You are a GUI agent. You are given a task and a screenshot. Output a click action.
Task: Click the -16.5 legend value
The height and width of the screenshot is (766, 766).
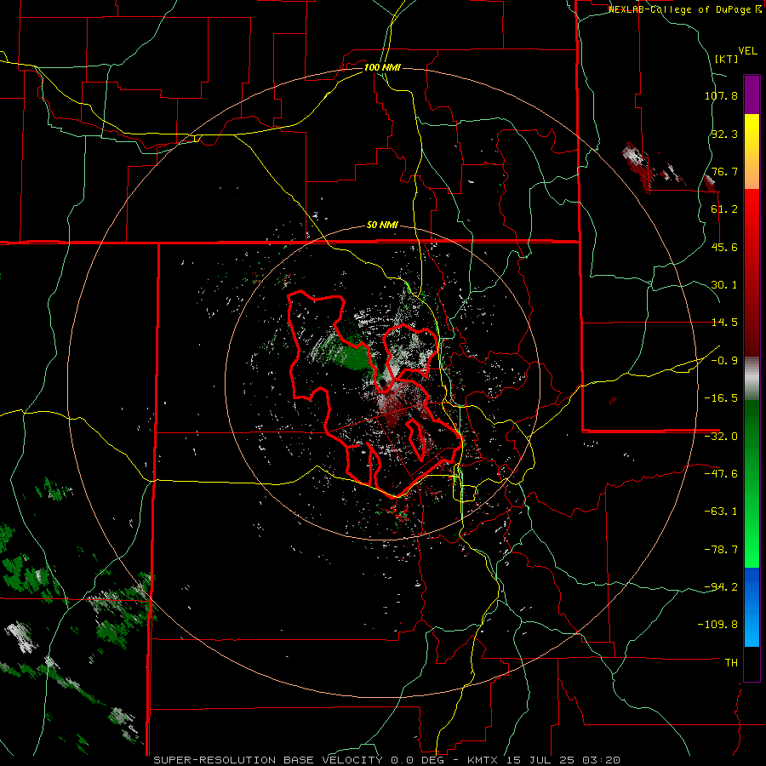point(721,398)
